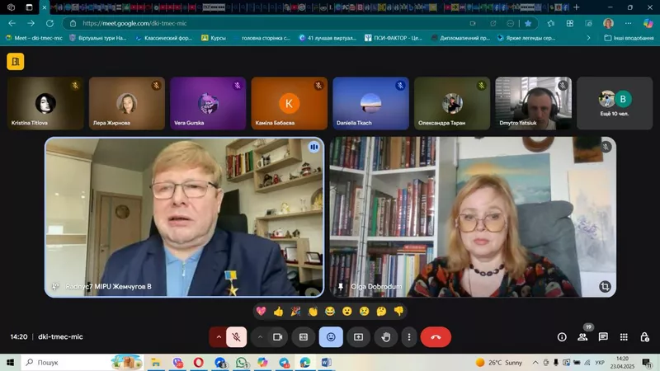Toggle the emoji reactions button
The width and height of the screenshot is (660, 371).
(331, 337)
